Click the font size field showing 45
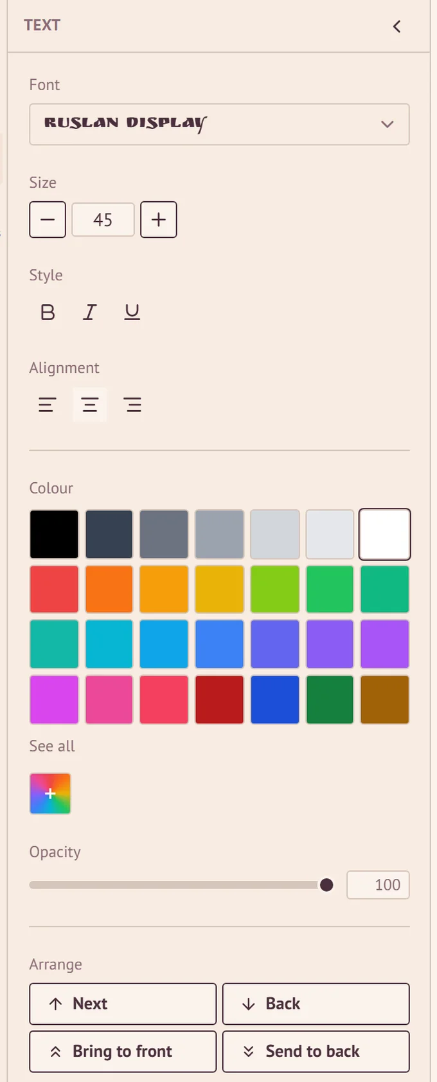The height and width of the screenshot is (1082, 437). coord(103,220)
